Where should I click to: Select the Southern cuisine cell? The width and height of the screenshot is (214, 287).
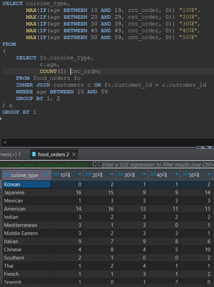click(x=27, y=258)
